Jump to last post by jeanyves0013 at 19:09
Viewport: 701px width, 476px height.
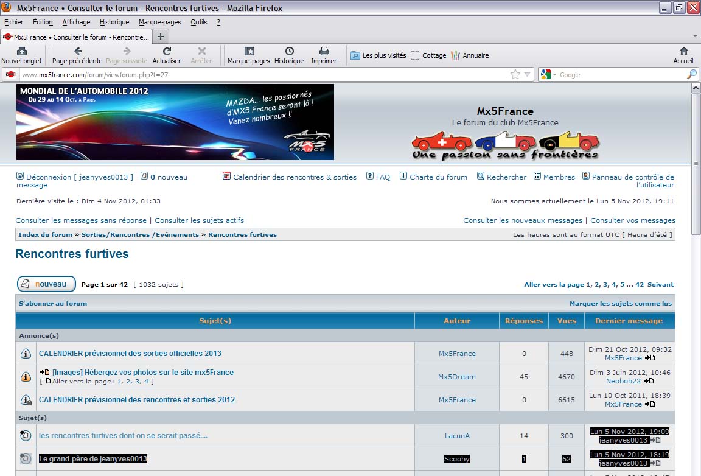pos(655,440)
